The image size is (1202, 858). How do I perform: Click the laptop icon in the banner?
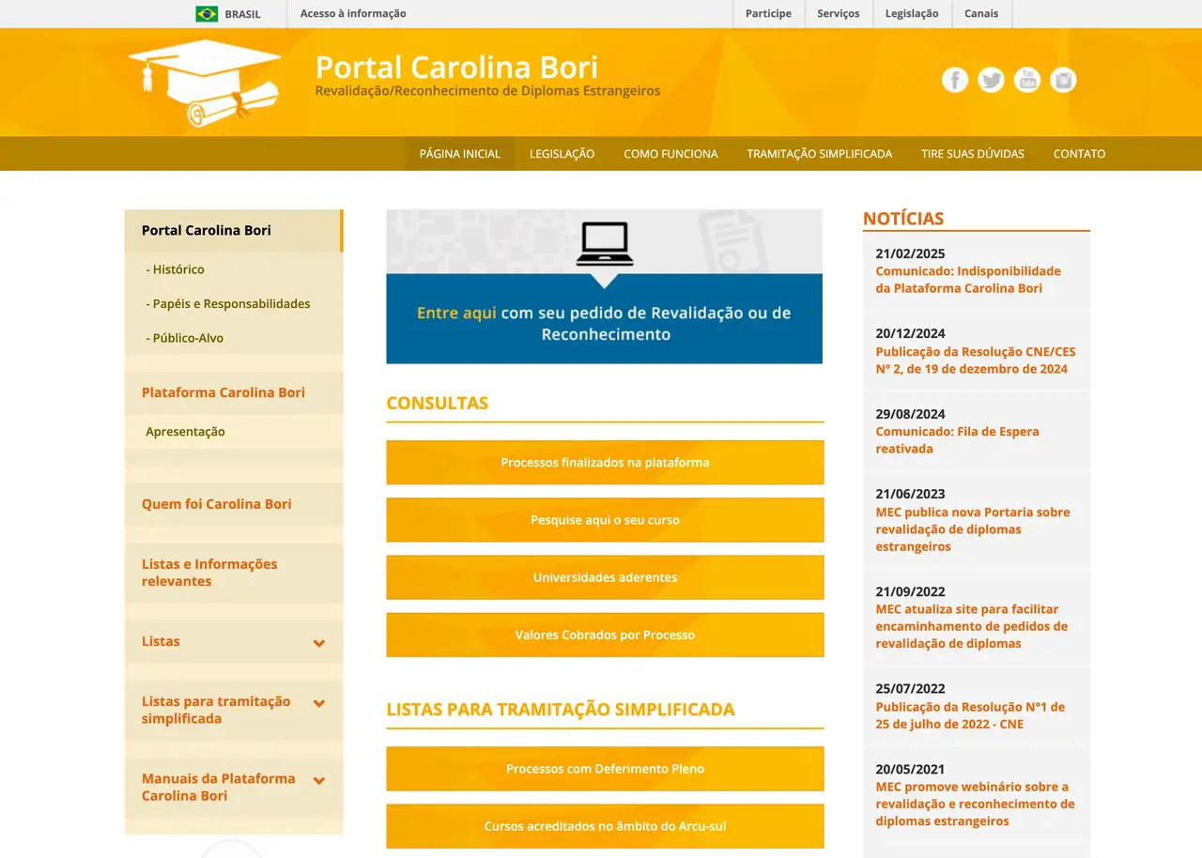click(605, 244)
